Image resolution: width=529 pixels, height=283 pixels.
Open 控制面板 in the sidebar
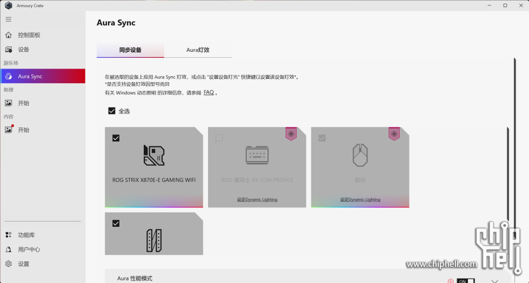(x=43, y=35)
